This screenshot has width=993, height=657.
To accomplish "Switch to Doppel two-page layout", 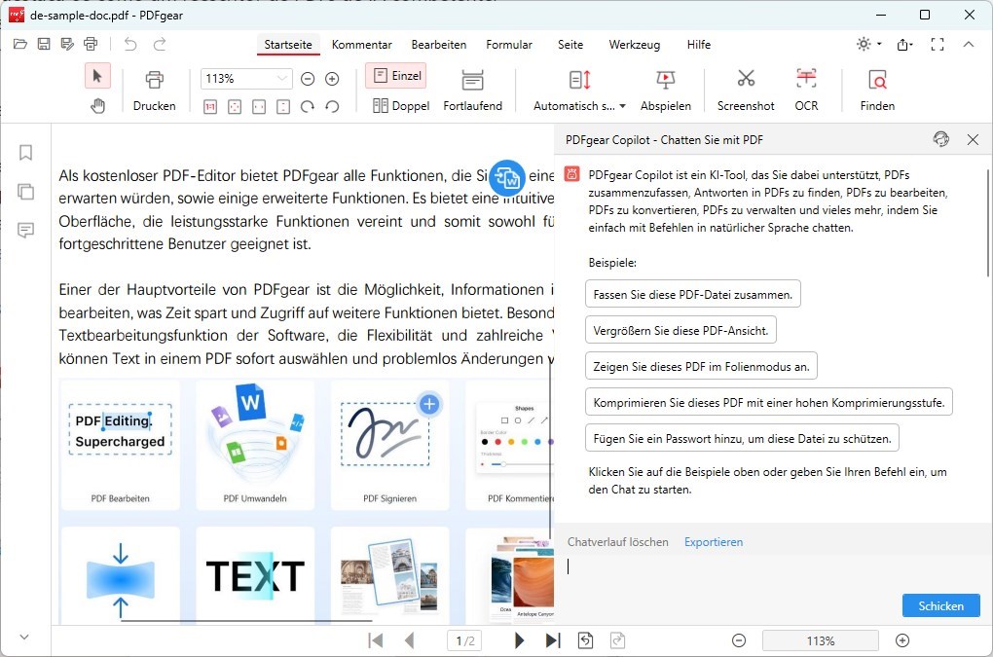I will click(400, 105).
